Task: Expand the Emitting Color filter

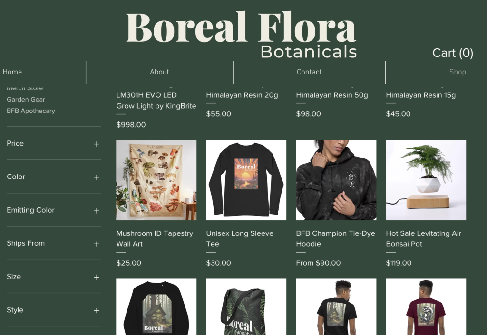Action: pyautogui.click(x=53, y=210)
